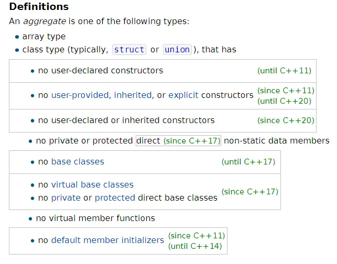Click base classes link in until C++17 row

coord(78,161)
